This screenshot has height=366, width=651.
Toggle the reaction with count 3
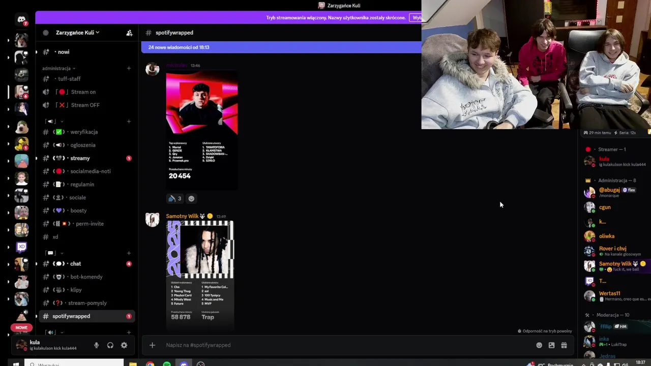175,199
